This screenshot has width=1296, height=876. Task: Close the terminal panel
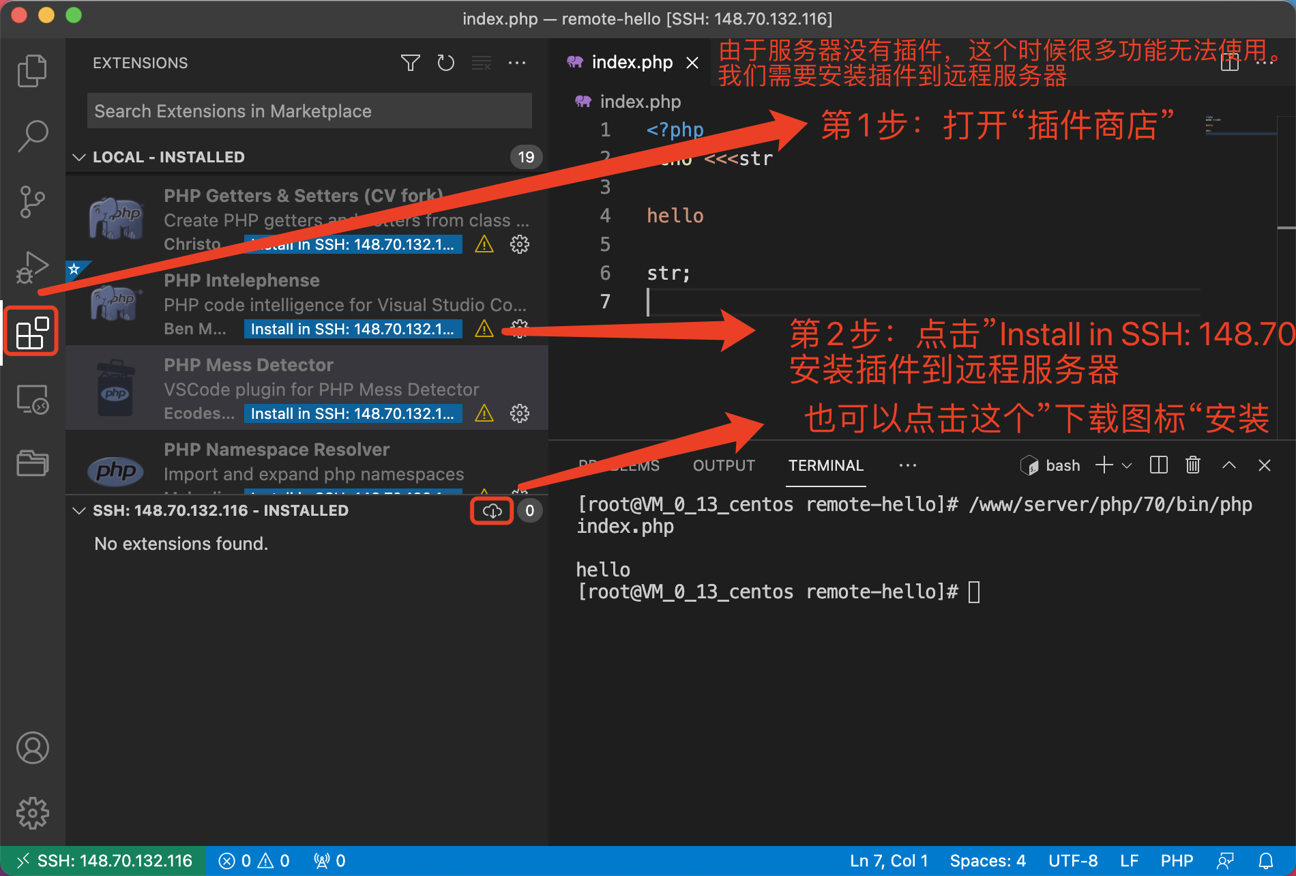pyautogui.click(x=1265, y=465)
